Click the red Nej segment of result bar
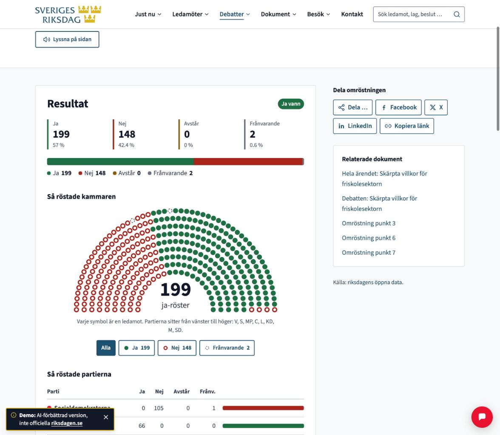 point(248,161)
